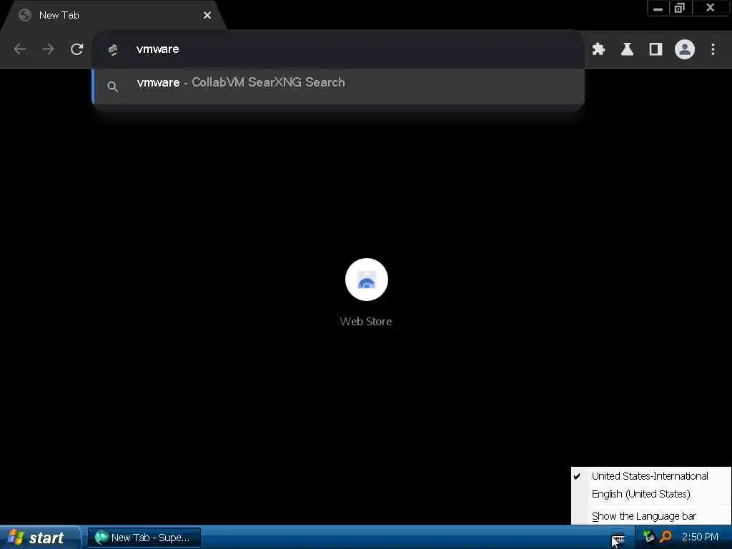The height and width of the screenshot is (549, 732).
Task: Open the three-dot browser menu
Action: click(713, 49)
